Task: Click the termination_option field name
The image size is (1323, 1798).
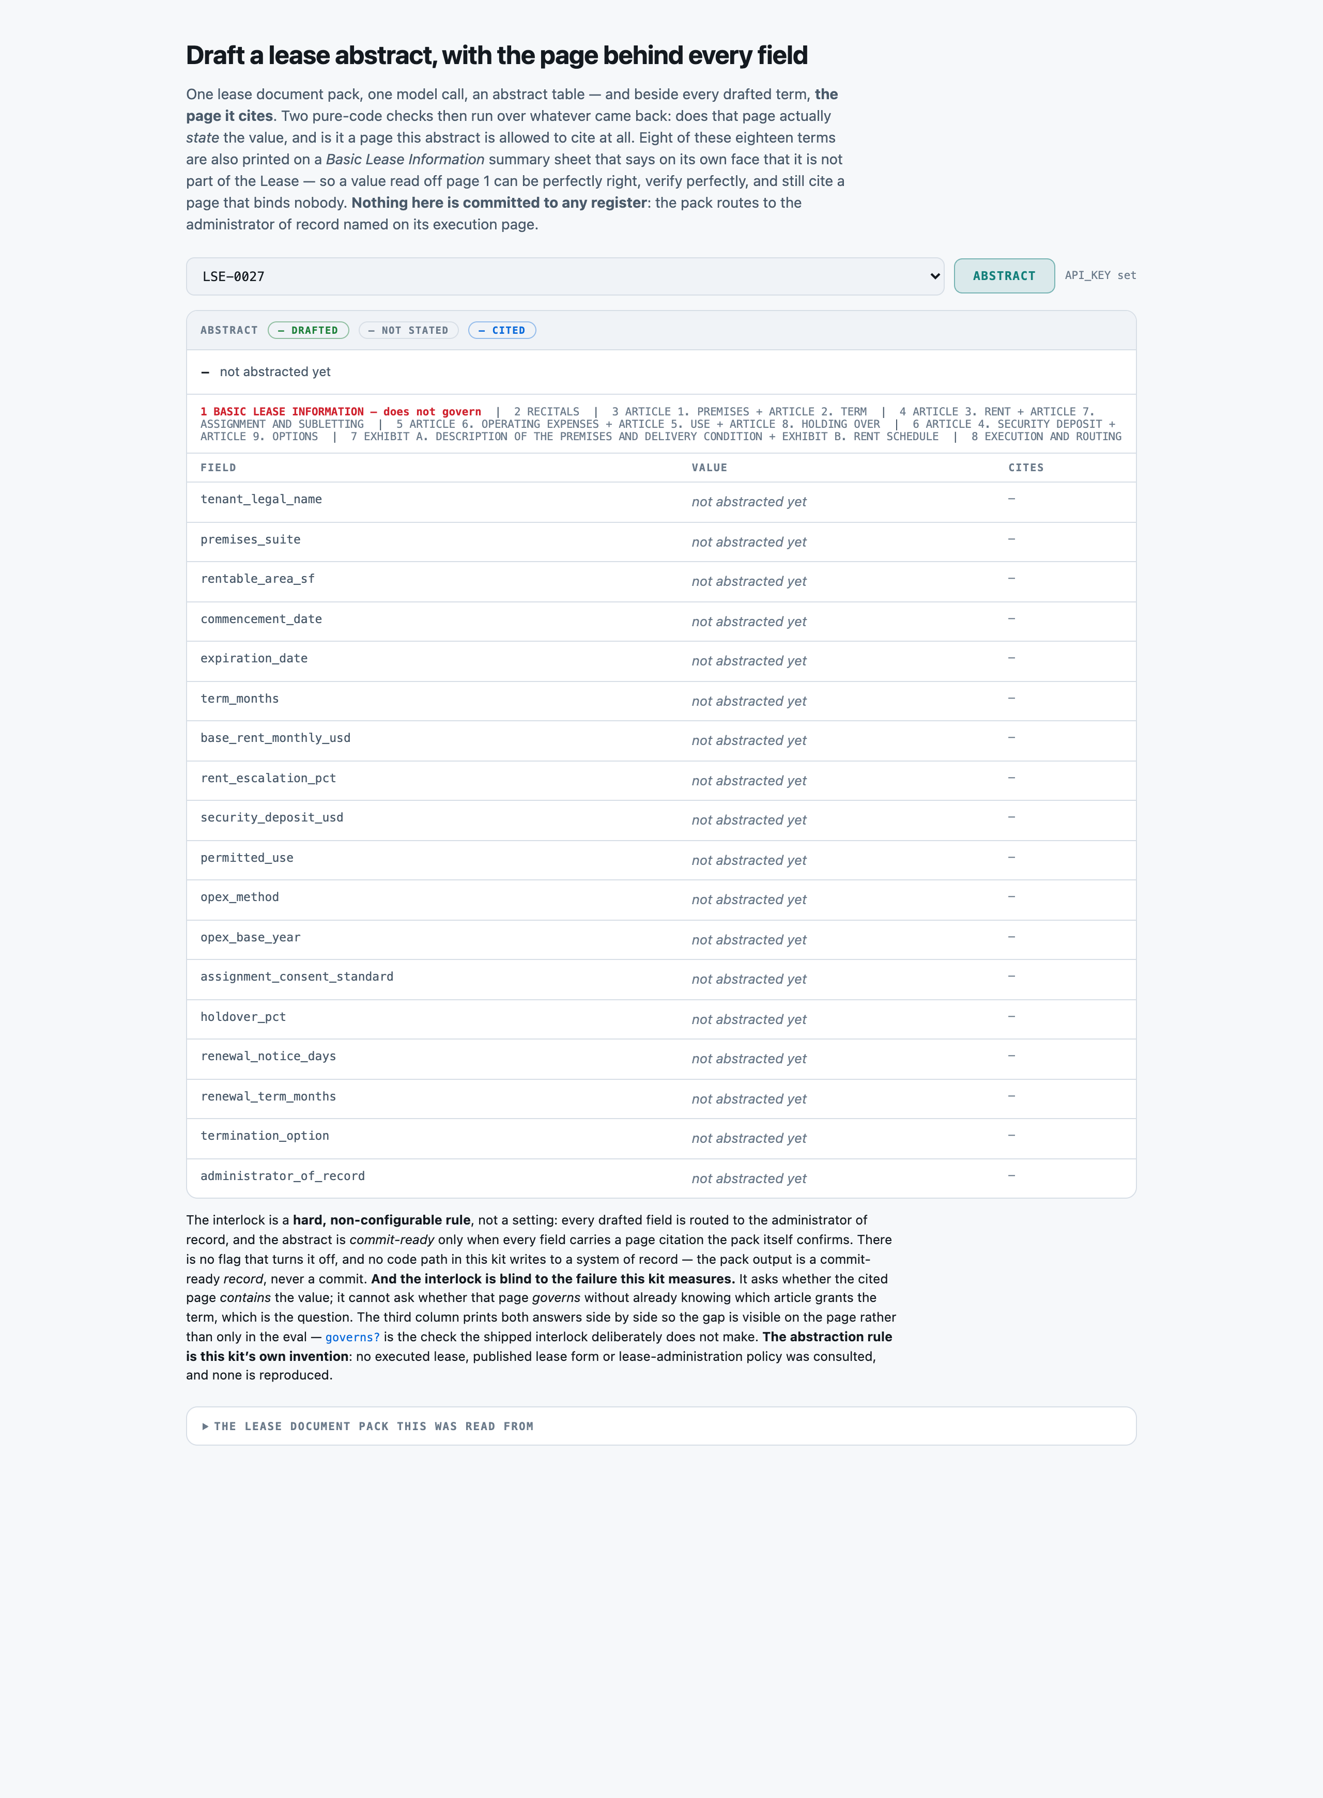Action: click(x=264, y=1136)
